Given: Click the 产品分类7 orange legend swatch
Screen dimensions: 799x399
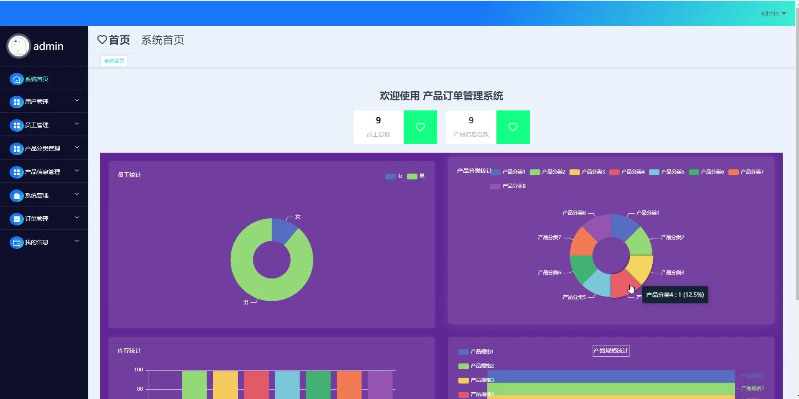Looking at the screenshot, I should tap(733, 172).
